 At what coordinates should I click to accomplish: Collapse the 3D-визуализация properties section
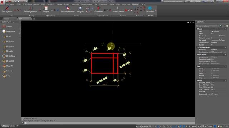pos(225,47)
